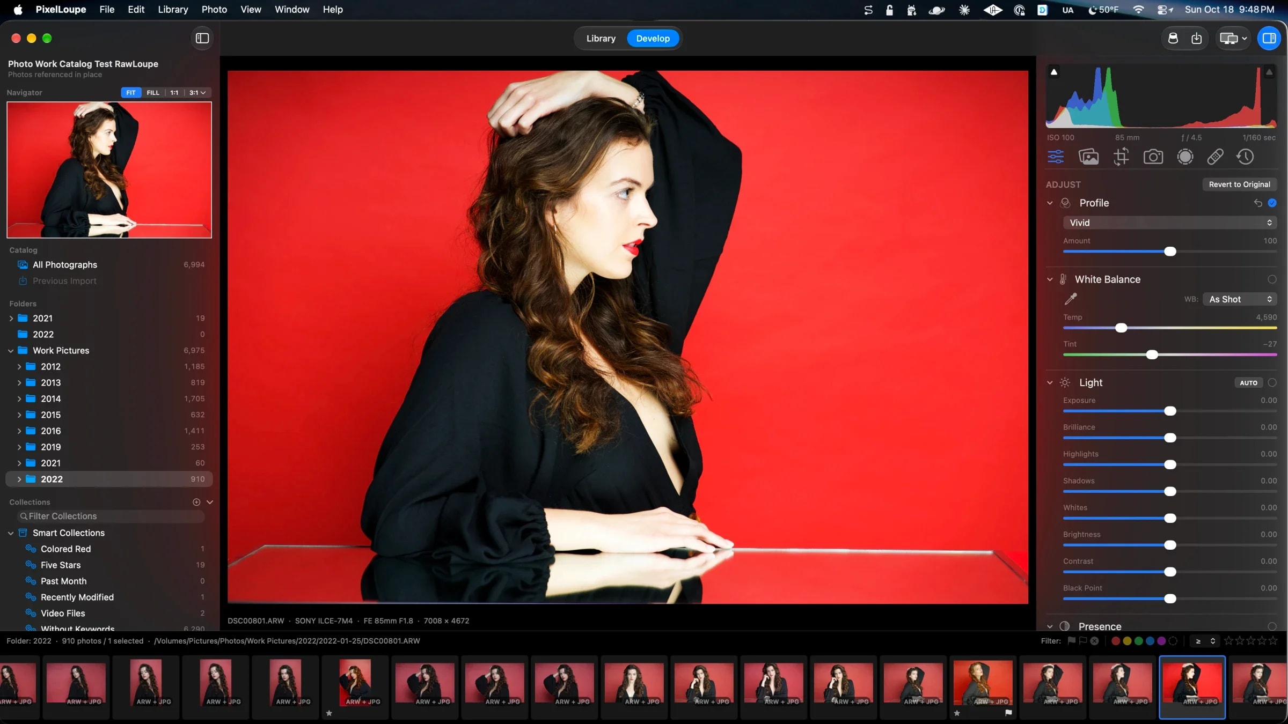Toggle the highlight clipping triangle in histogram
Image resolution: width=1288 pixels, height=724 pixels.
1269,72
